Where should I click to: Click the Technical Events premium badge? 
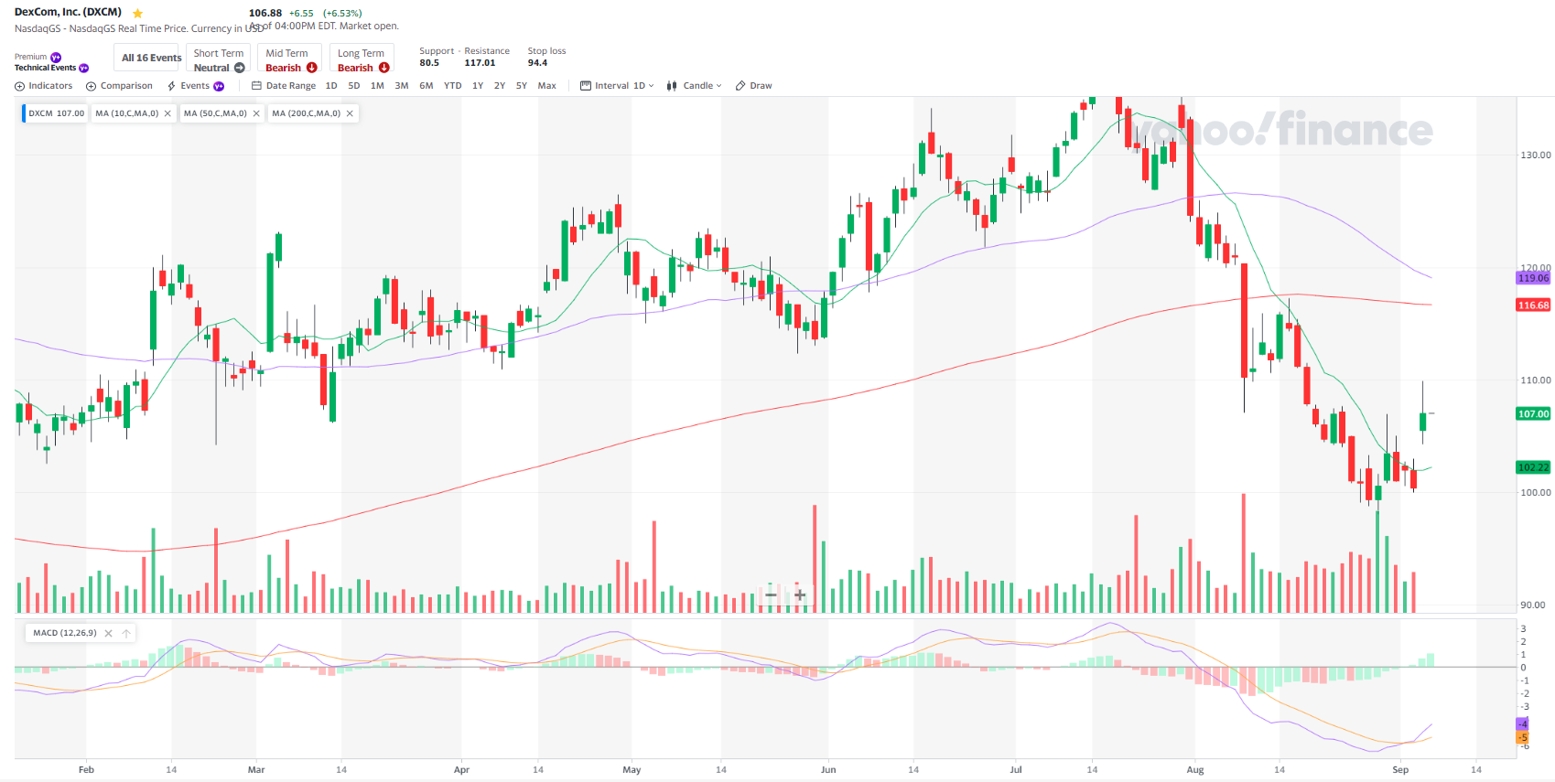[84, 69]
